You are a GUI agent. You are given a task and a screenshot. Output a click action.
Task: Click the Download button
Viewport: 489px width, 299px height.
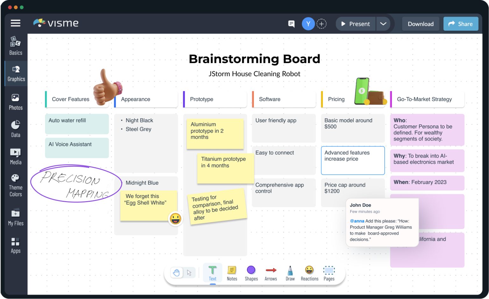point(420,24)
